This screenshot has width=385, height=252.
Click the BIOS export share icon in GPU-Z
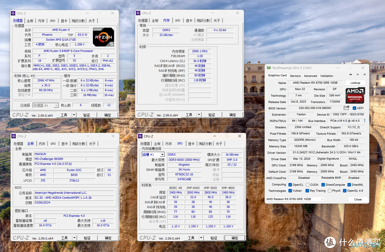(346, 108)
